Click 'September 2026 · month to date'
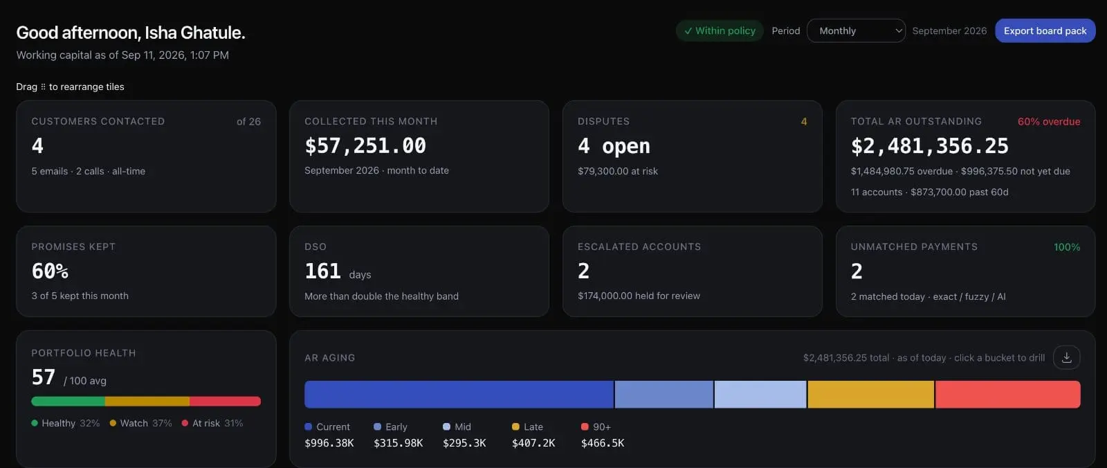 pyautogui.click(x=376, y=170)
